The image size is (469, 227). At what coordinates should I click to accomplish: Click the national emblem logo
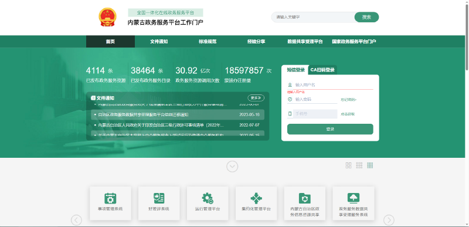click(x=108, y=17)
